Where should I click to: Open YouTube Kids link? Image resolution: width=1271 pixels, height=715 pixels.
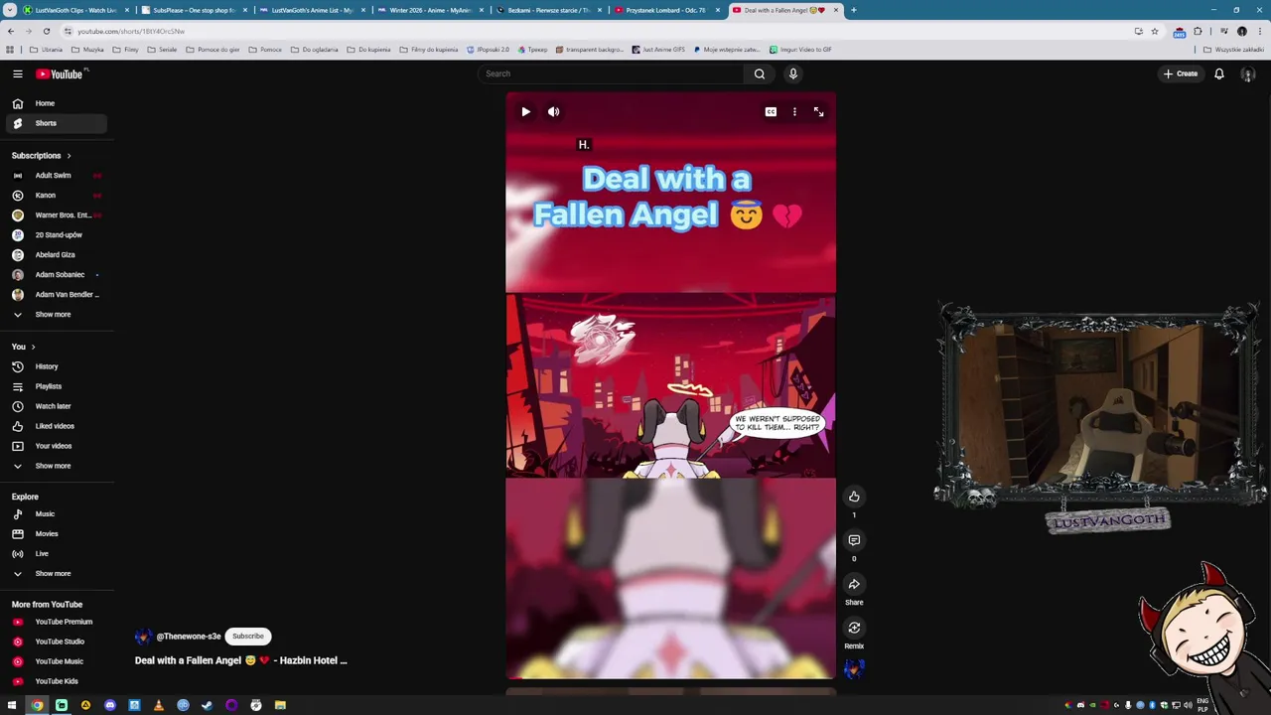point(55,681)
